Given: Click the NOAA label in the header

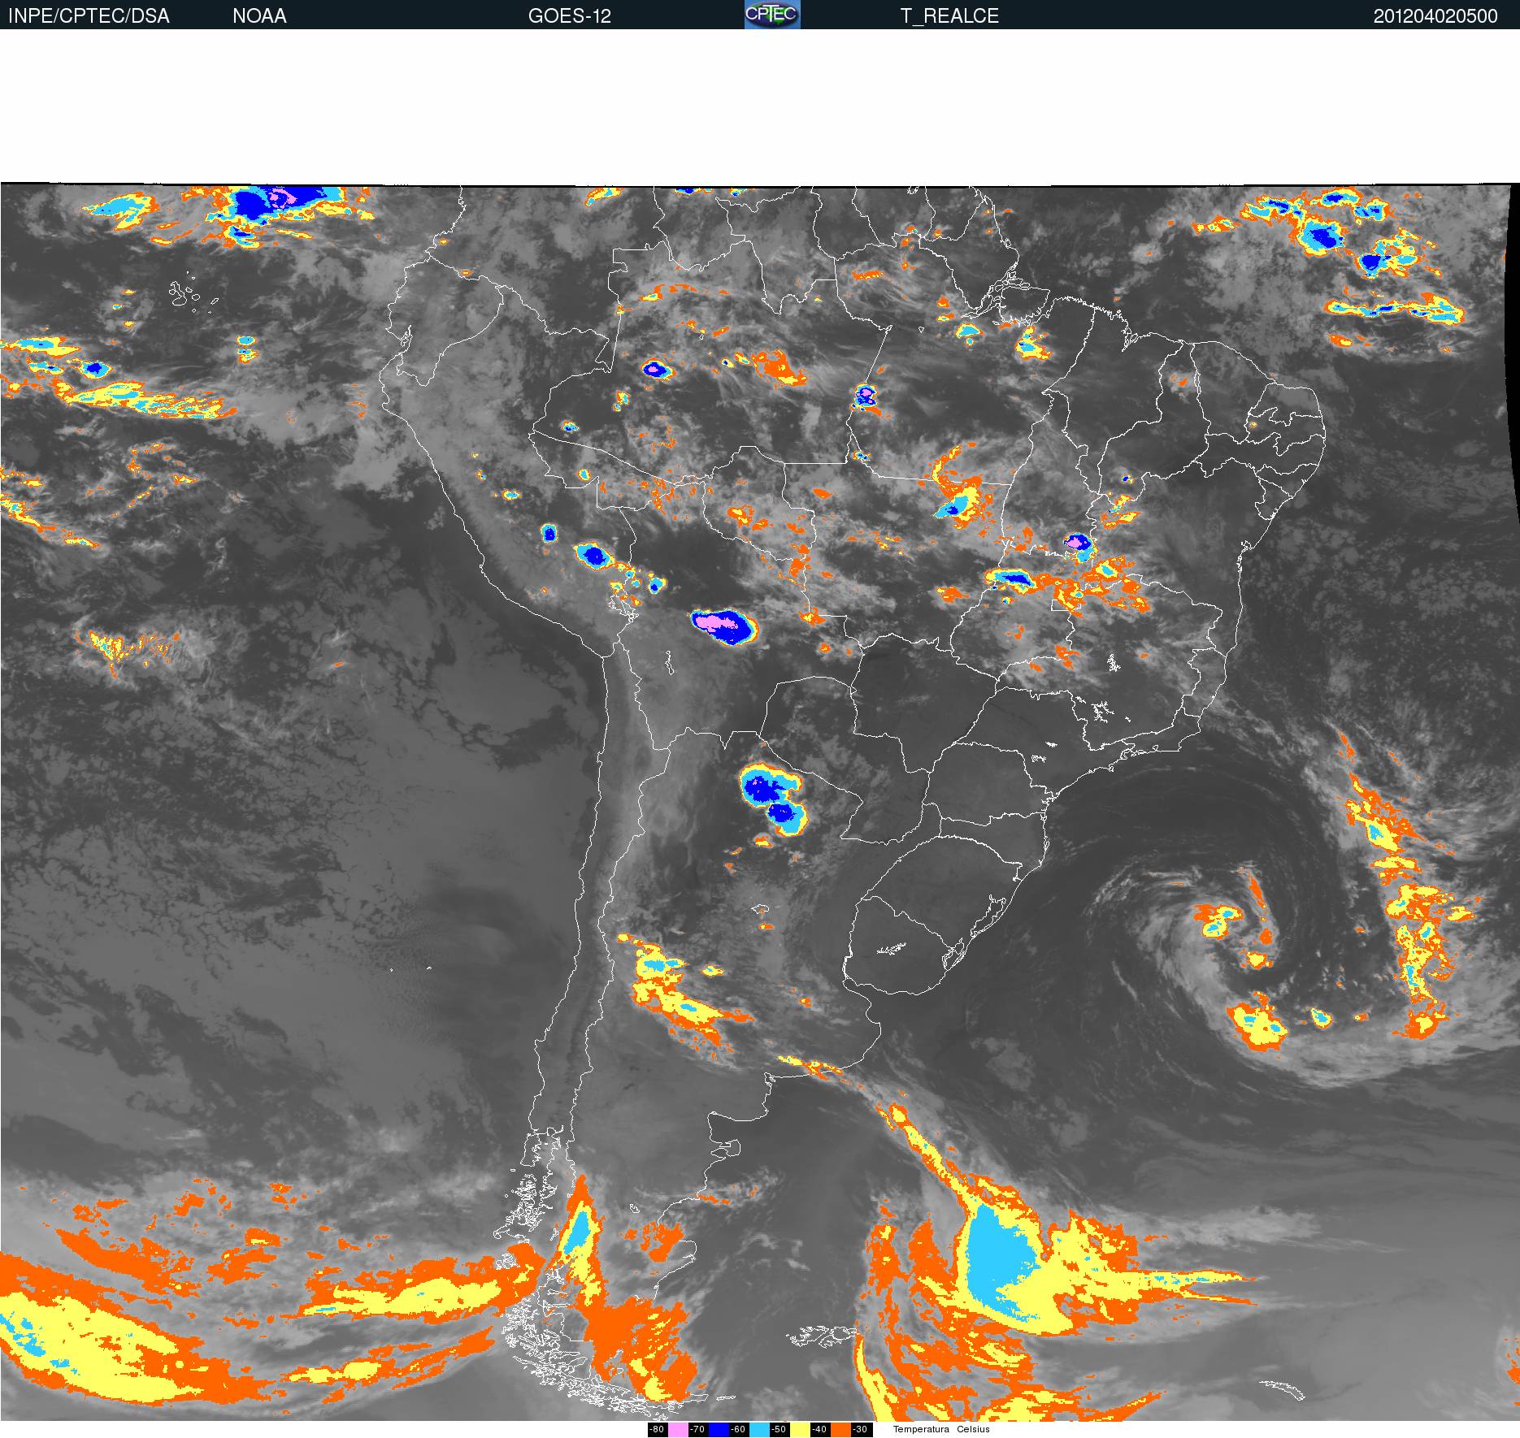Looking at the screenshot, I should pos(259,16).
